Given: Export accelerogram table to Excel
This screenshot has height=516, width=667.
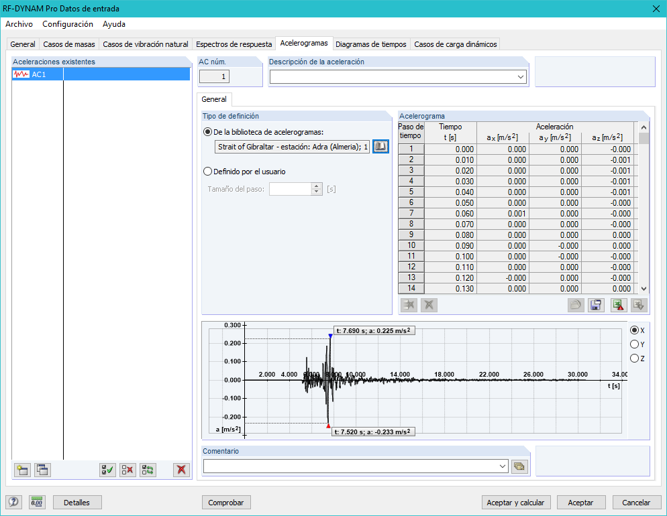Looking at the screenshot, I should [x=619, y=305].
